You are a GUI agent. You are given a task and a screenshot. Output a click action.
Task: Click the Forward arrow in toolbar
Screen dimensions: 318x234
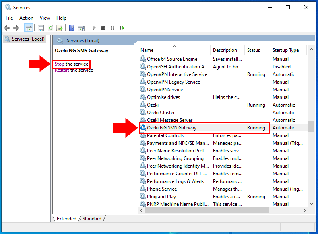point(16,28)
